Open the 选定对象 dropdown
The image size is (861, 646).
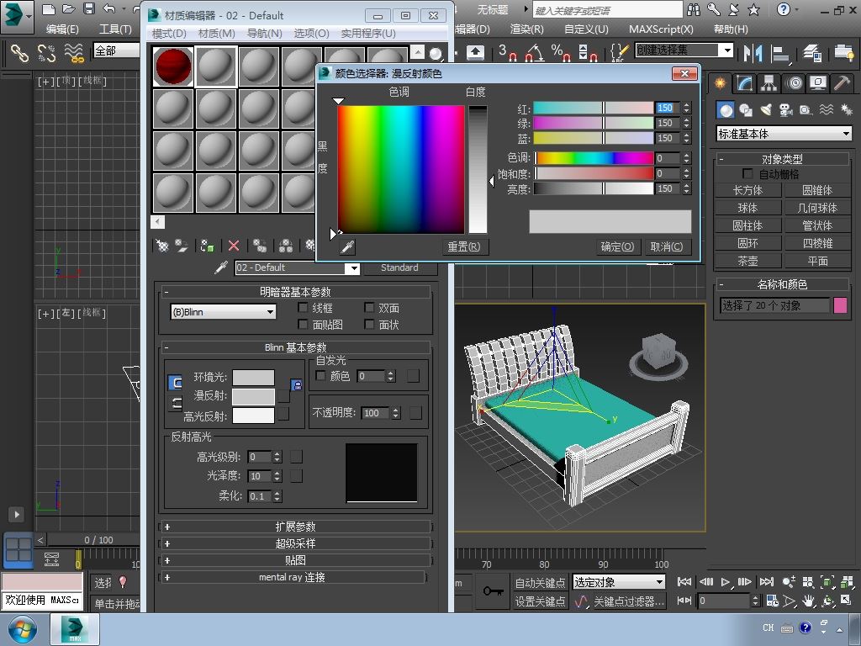point(619,582)
